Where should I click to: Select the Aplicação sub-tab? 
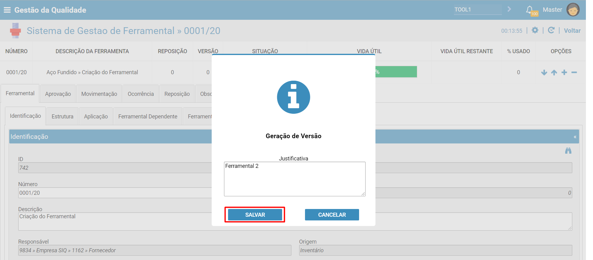96,117
